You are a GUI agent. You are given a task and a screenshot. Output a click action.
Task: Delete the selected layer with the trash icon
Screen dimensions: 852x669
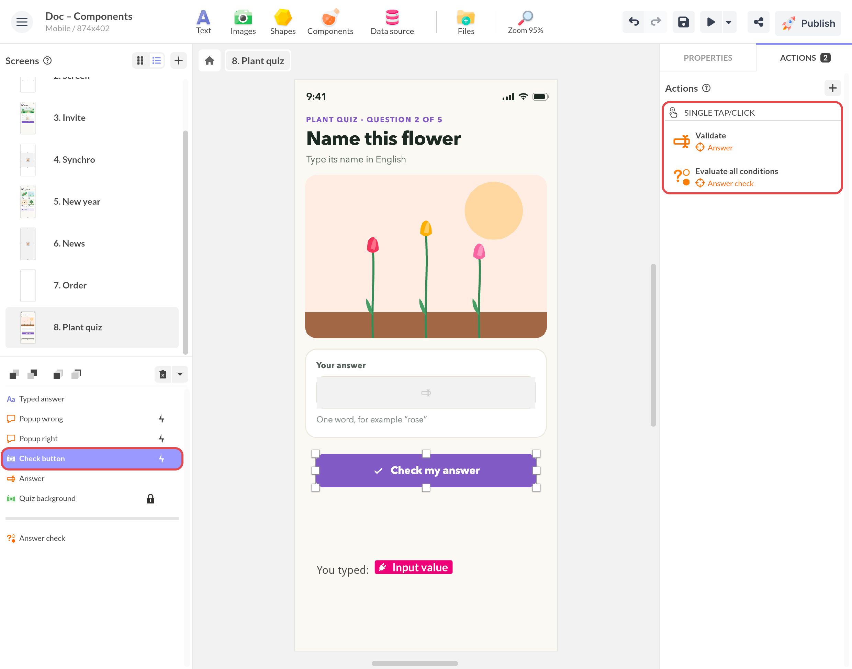163,374
